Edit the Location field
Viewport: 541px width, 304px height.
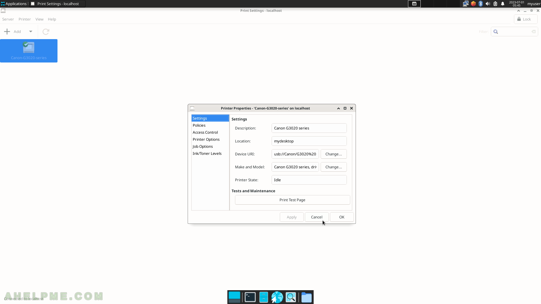tap(309, 141)
